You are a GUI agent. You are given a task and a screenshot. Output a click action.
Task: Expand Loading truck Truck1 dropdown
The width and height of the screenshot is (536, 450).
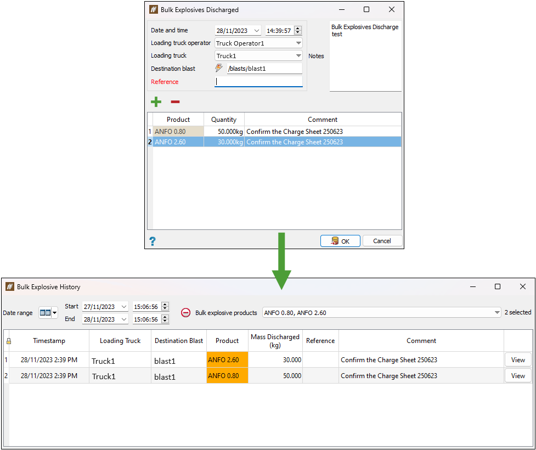coord(298,56)
